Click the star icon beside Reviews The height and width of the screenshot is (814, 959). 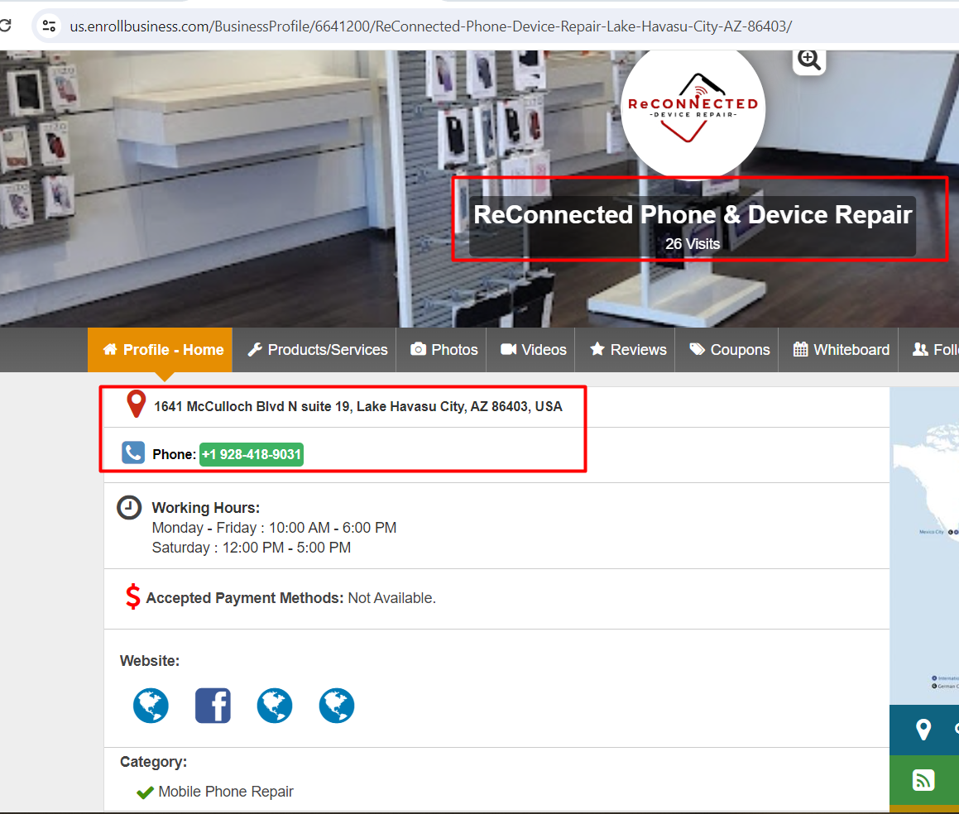[597, 349]
